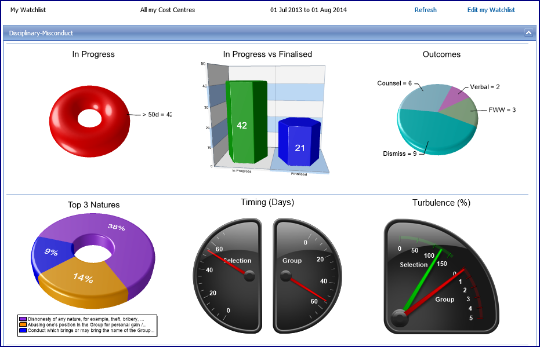Click the 9% blue donut segment
This screenshot has width=540, height=347.
[x=52, y=256]
